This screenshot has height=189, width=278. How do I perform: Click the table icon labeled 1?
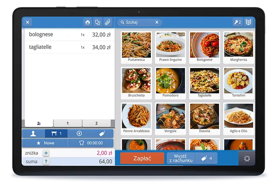[56, 134]
